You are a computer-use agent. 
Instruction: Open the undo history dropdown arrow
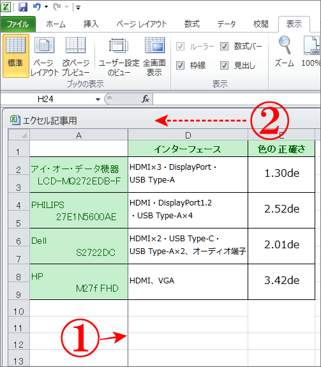click(x=47, y=7)
